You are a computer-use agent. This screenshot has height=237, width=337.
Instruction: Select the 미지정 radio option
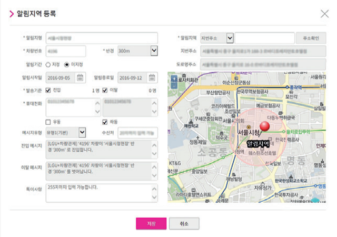pyautogui.click(x=66, y=64)
